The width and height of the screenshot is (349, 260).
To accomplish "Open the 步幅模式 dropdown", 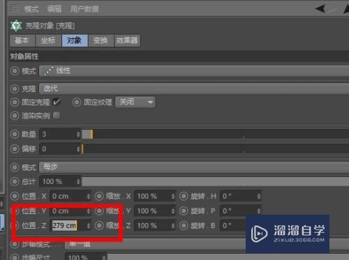I will click(207, 244).
